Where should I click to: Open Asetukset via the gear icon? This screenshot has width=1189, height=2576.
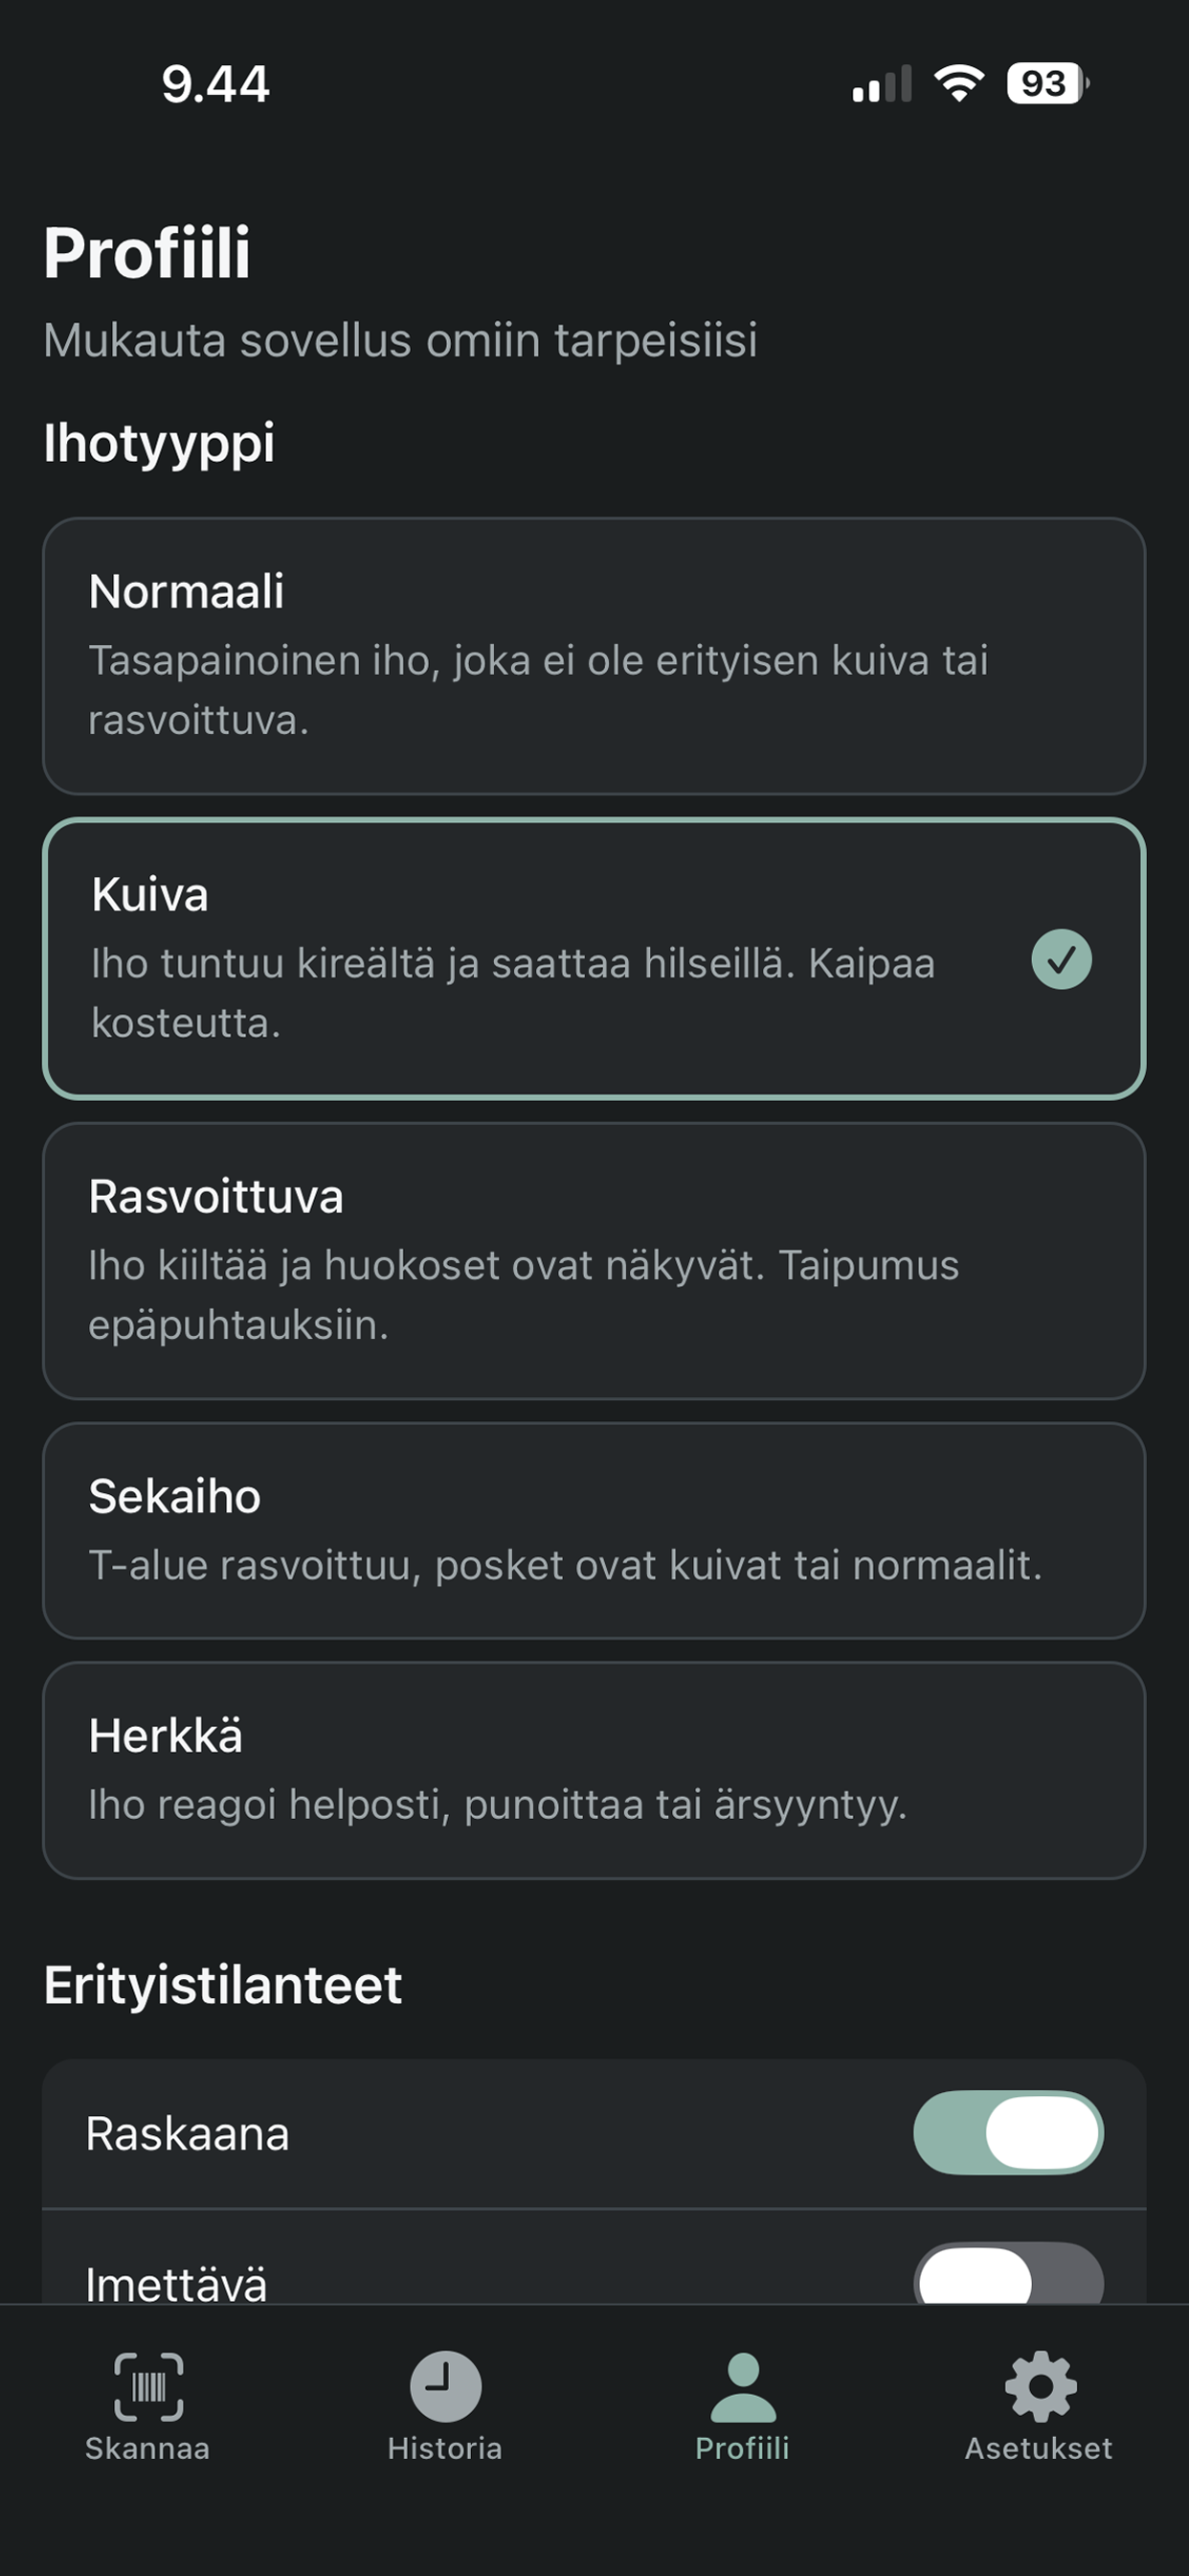(x=1038, y=2385)
